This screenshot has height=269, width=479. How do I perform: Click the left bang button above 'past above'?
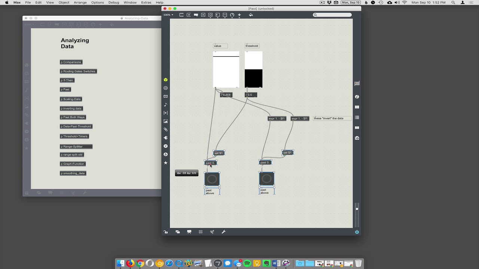coord(212,179)
